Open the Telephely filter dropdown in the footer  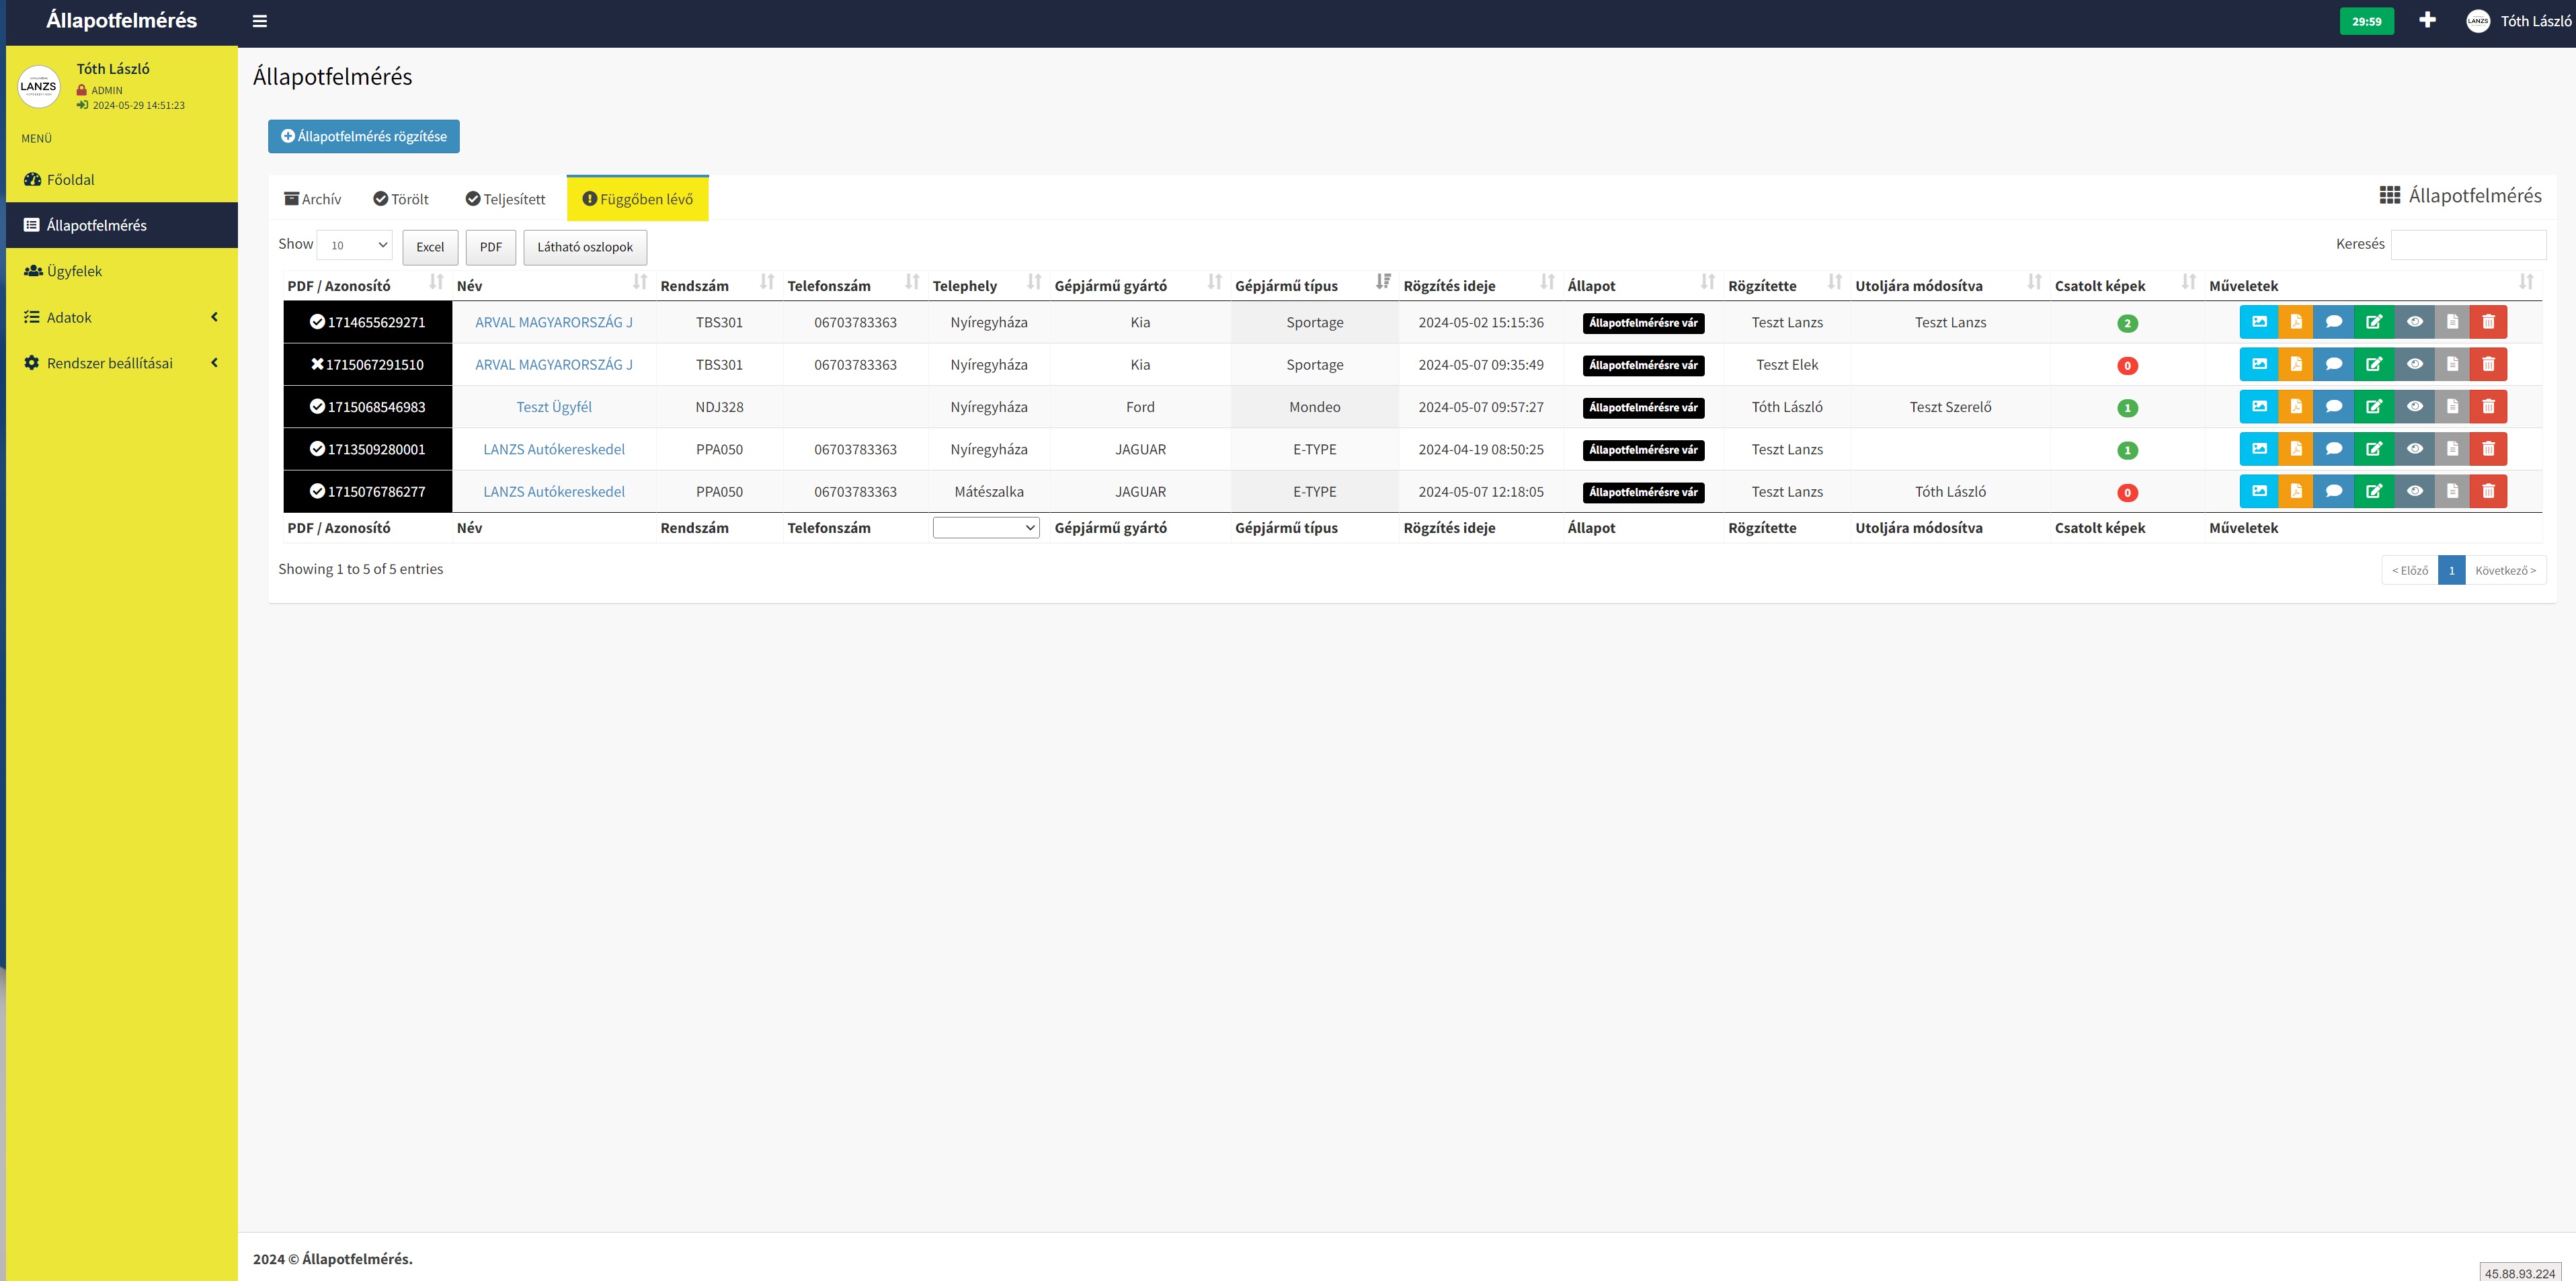coord(985,528)
